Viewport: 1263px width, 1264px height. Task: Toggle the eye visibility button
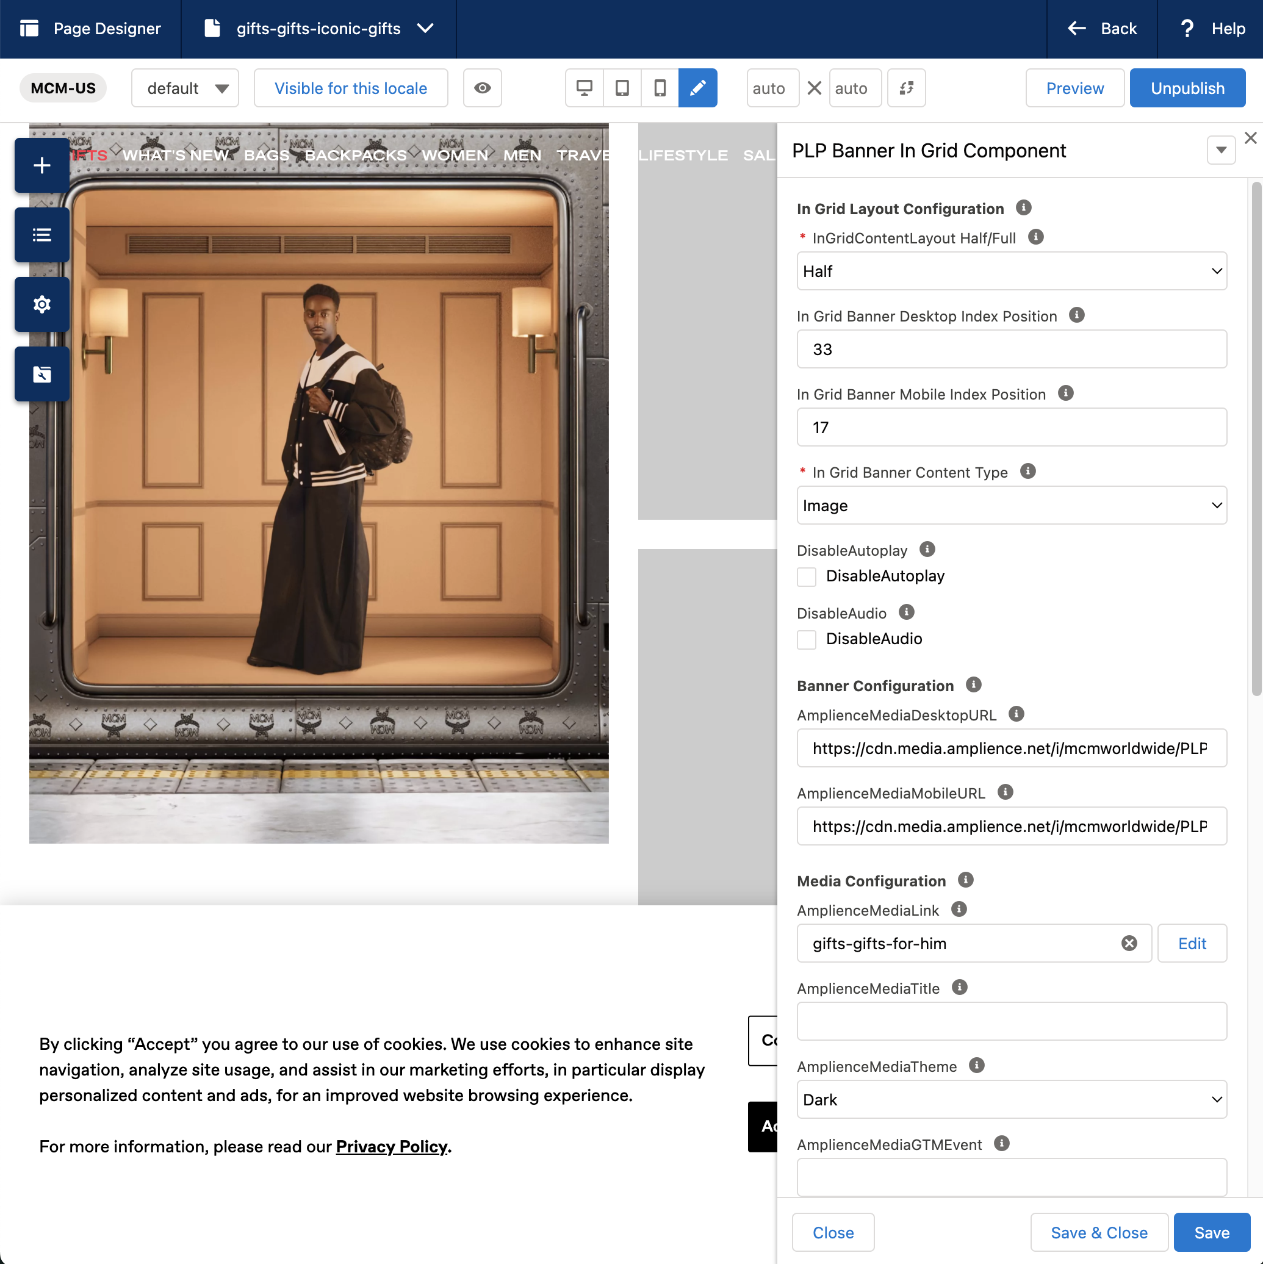coord(482,88)
